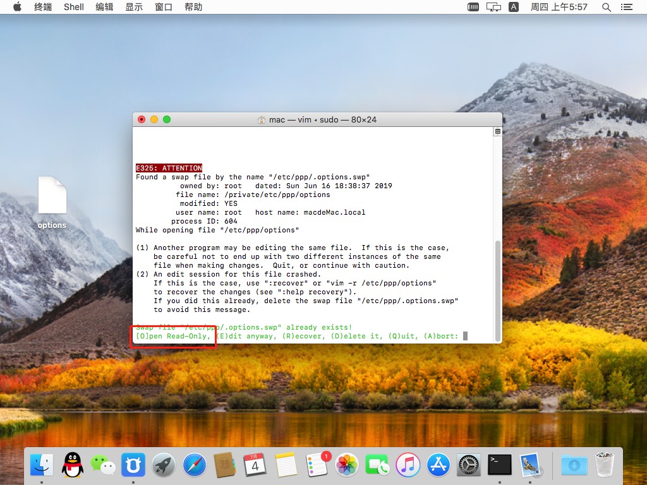The width and height of the screenshot is (647, 485).
Task: Open Safari browser in the dock
Action: [x=195, y=466]
